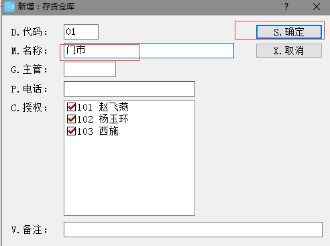
Task: Open help with the question mark button
Action: pos(286,7)
